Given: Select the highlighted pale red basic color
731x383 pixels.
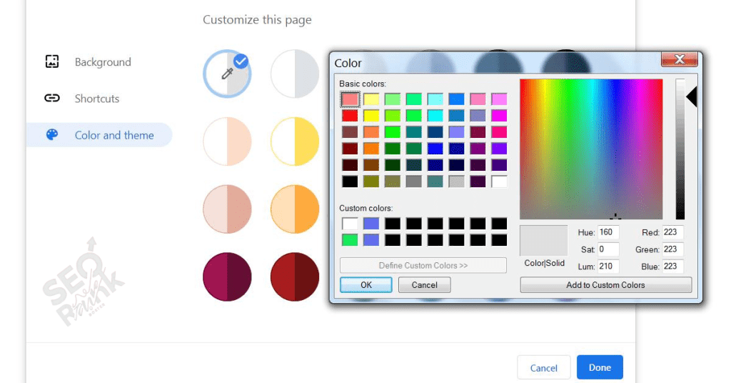Looking at the screenshot, I should coord(350,99).
